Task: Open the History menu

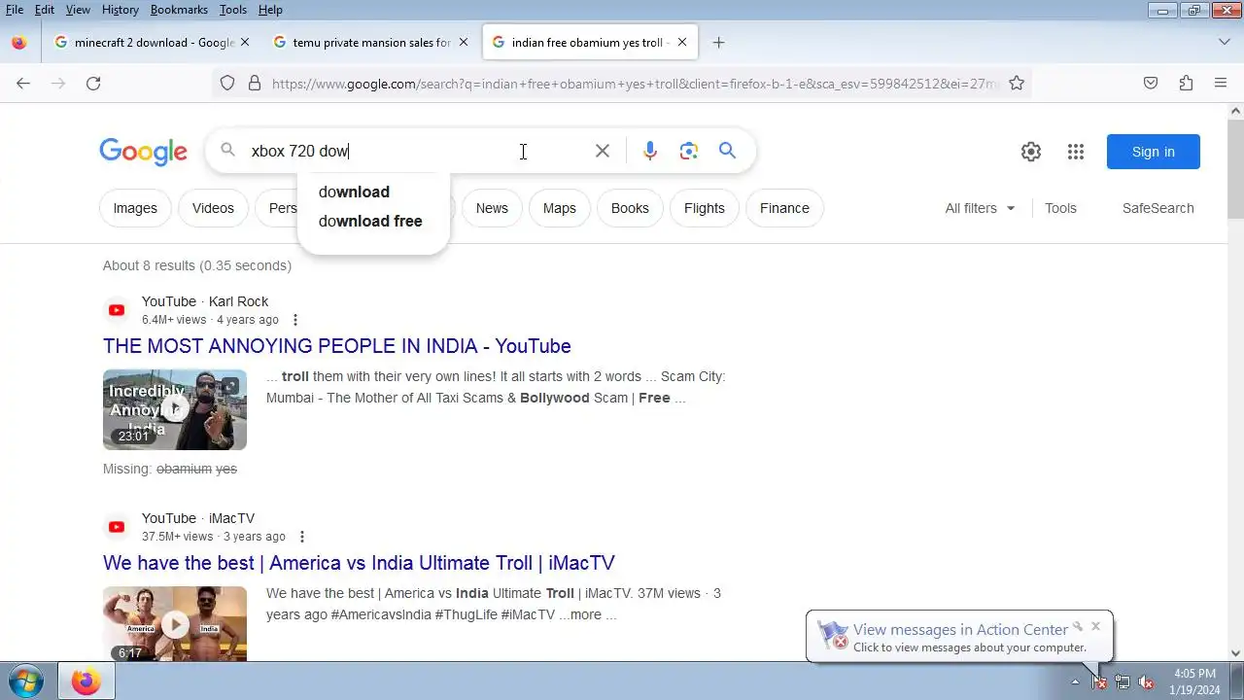Action: click(x=120, y=10)
